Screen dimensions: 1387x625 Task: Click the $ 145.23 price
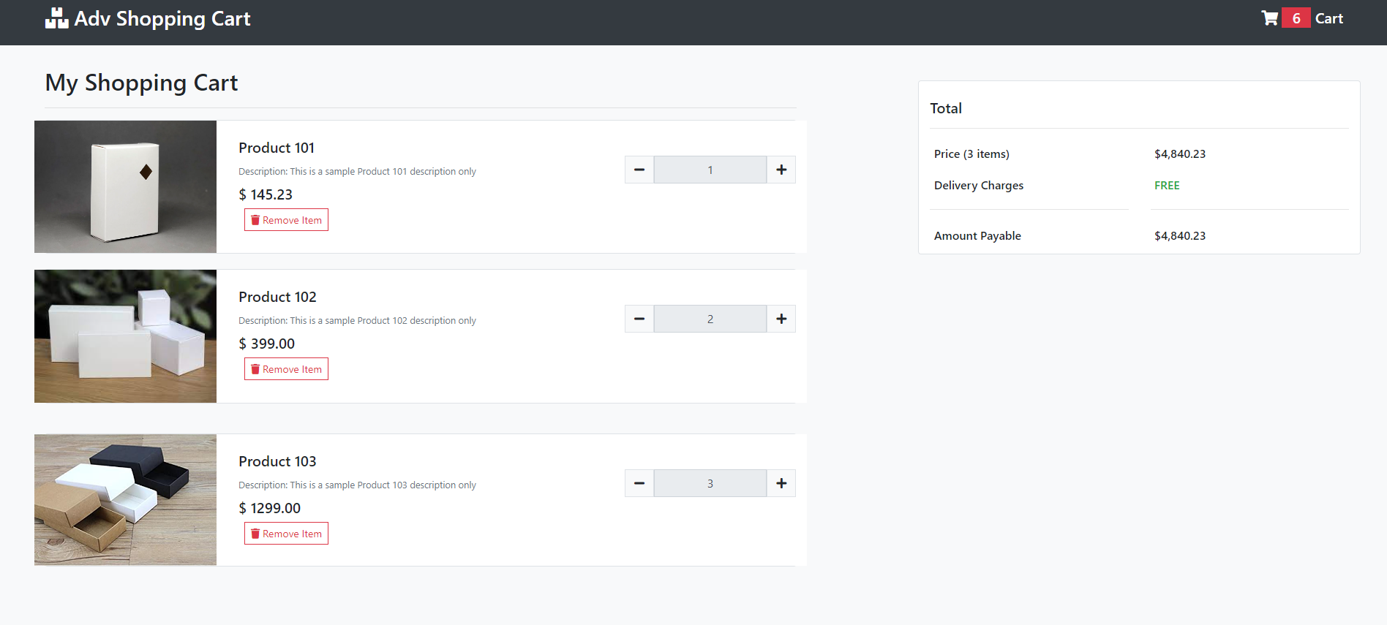click(266, 194)
